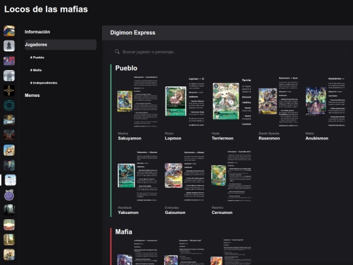Open the glowing sunset explosion game icon

pos(9,224)
